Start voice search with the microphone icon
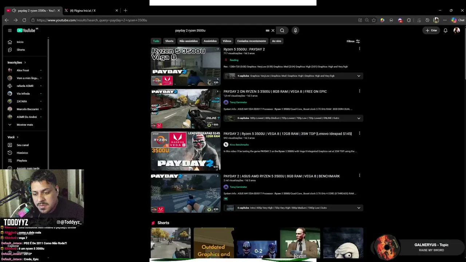This screenshot has height=262, width=466. (x=295, y=31)
